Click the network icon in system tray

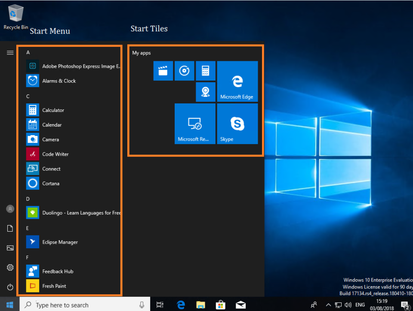[x=338, y=305]
